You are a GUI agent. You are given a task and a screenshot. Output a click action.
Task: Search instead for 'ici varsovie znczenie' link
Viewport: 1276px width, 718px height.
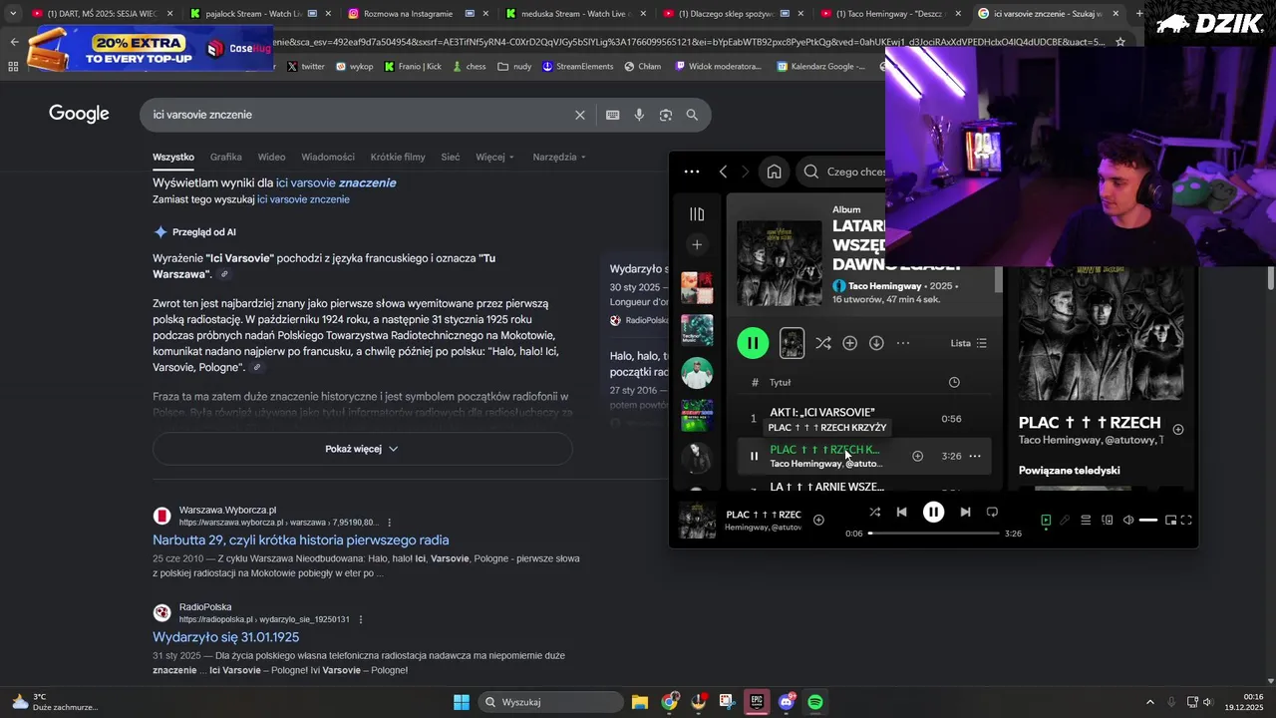click(303, 199)
